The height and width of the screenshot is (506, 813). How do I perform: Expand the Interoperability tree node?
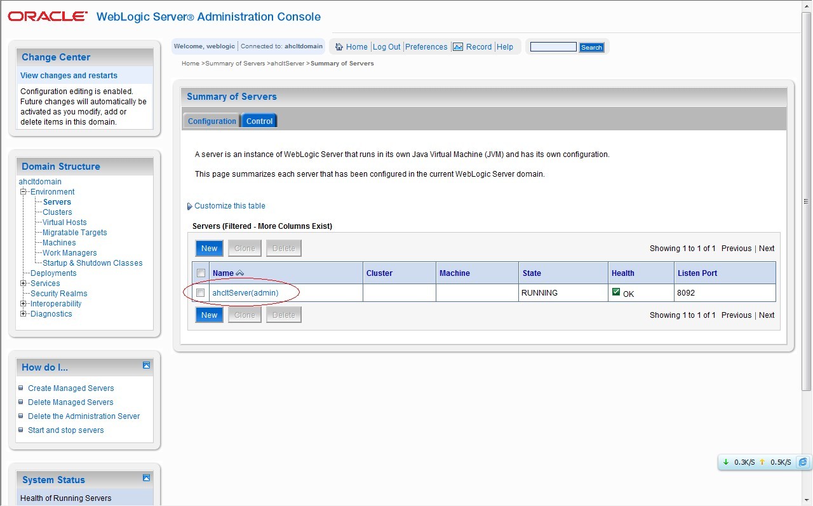pyautogui.click(x=24, y=304)
